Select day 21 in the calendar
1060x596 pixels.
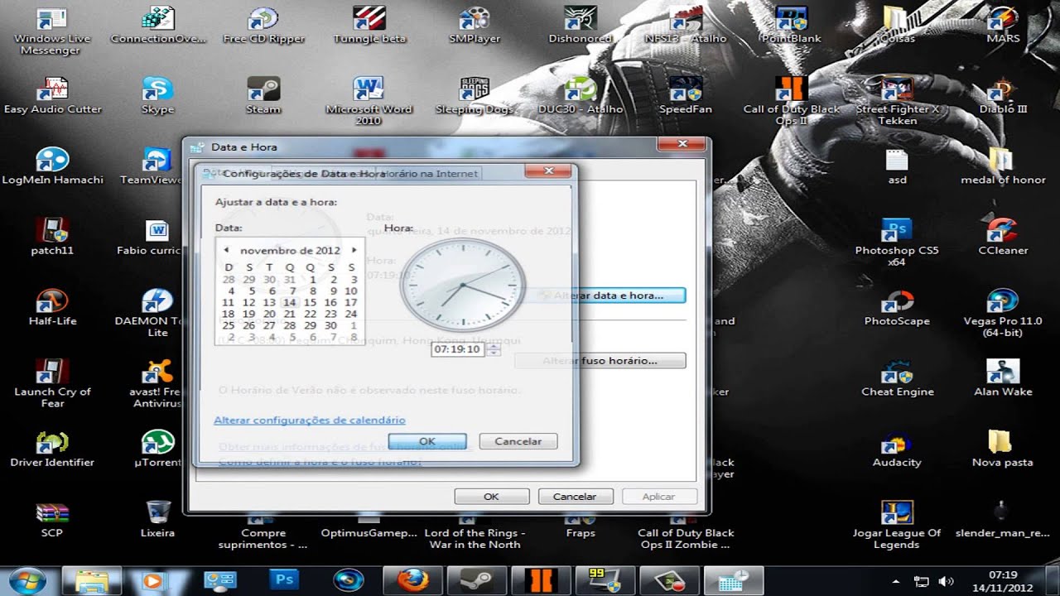(x=289, y=315)
